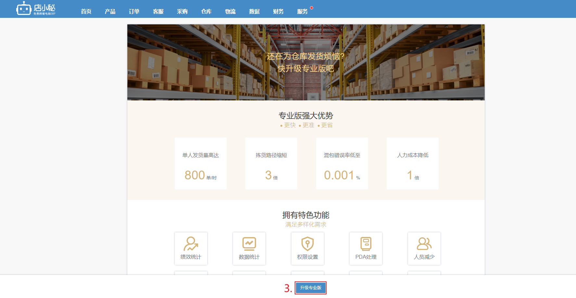Click the 满足多样化需求 subtitle
Screen dimensions: 576x298
[x=306, y=225]
